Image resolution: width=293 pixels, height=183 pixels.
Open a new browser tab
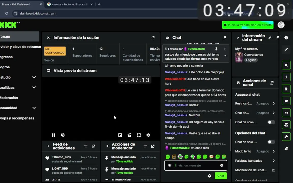[99, 4]
